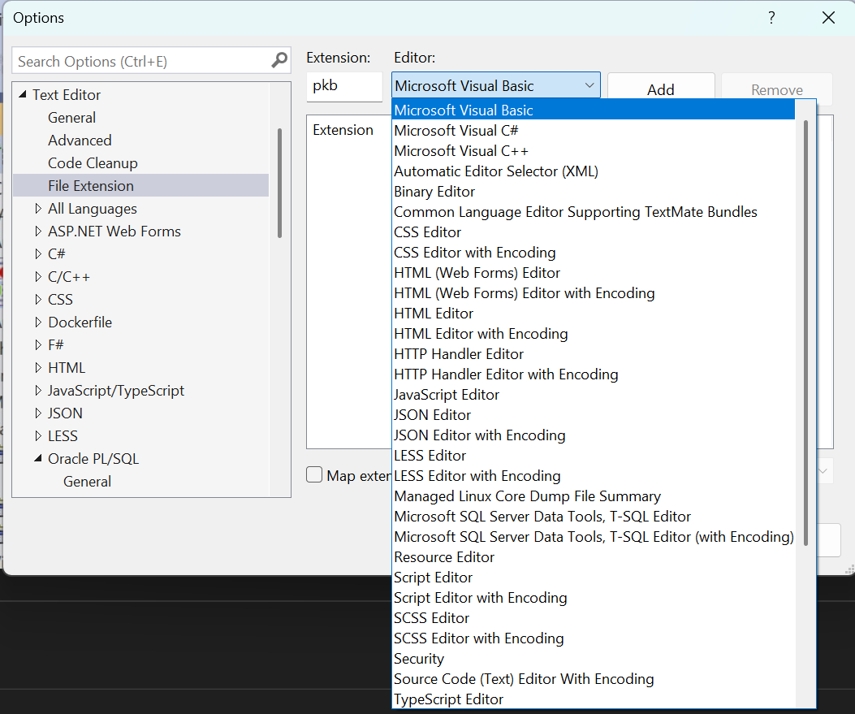Click the Remove extension button
855x714 pixels.
[777, 89]
